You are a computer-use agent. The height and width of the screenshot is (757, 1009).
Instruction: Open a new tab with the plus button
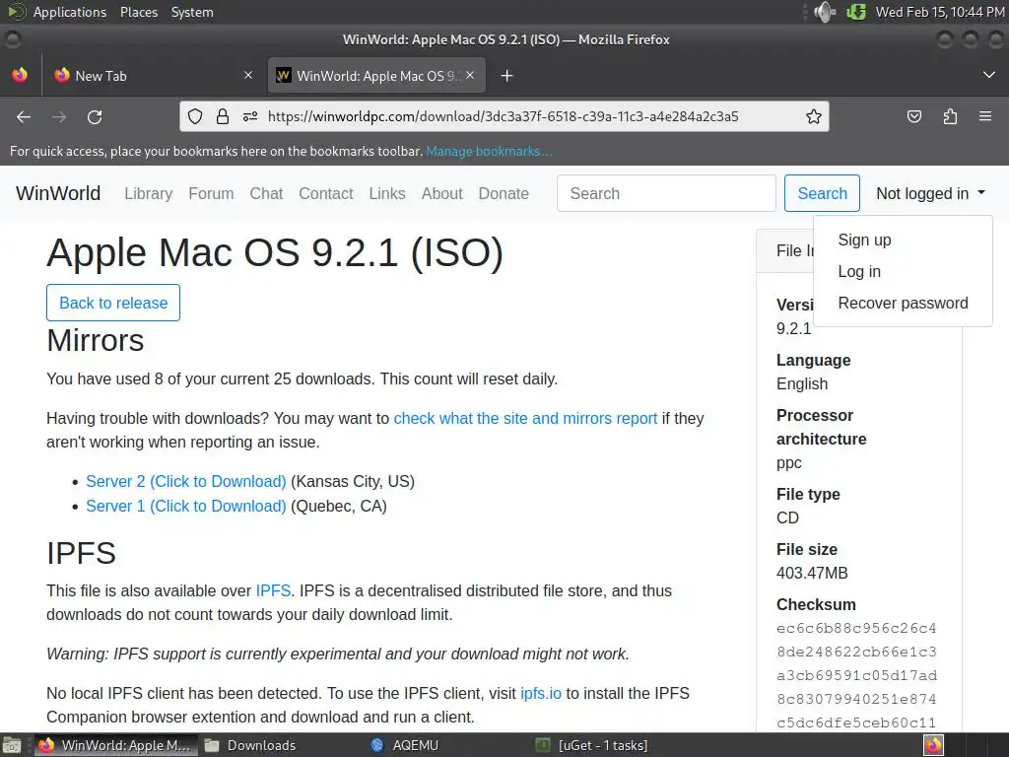[507, 76]
